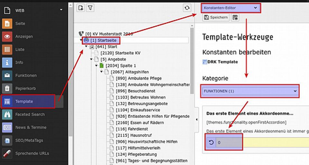Click the Speichern button
This screenshot has height=165, width=309.
click(x=216, y=18)
